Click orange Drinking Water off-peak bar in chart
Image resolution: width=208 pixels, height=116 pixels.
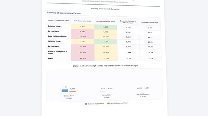tap(72, 92)
